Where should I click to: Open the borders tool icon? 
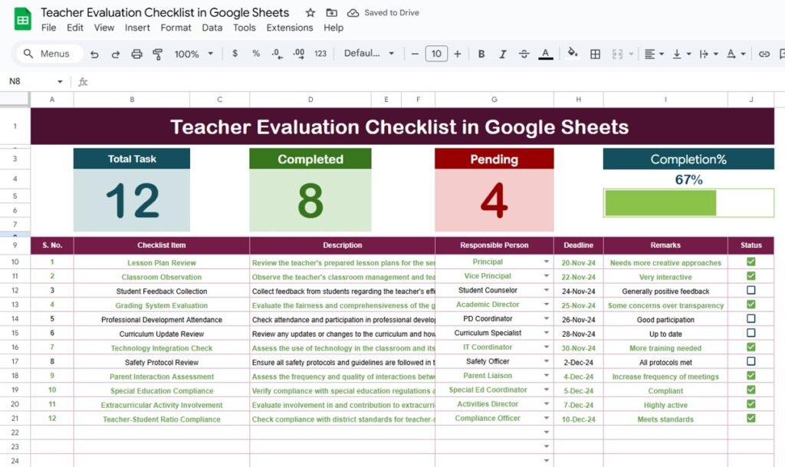click(x=595, y=54)
